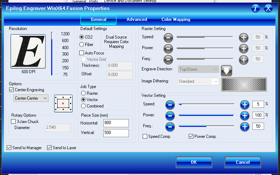The height and width of the screenshot is (175, 280).
Task: Click the Offset value field
Action: (x=120, y=75)
